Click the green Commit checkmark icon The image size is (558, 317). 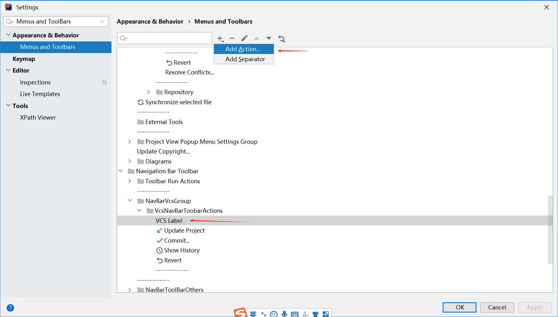(160, 241)
